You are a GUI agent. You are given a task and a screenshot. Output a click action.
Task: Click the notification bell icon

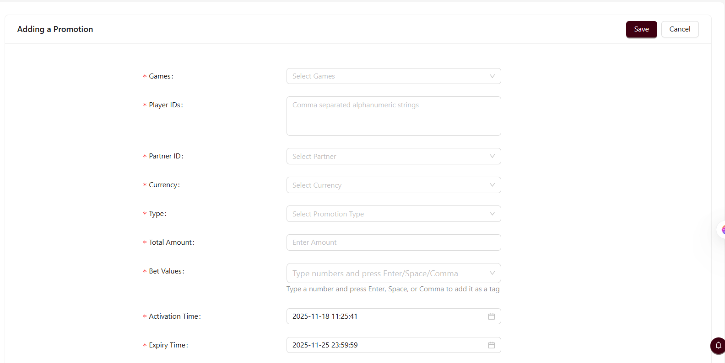(718, 345)
